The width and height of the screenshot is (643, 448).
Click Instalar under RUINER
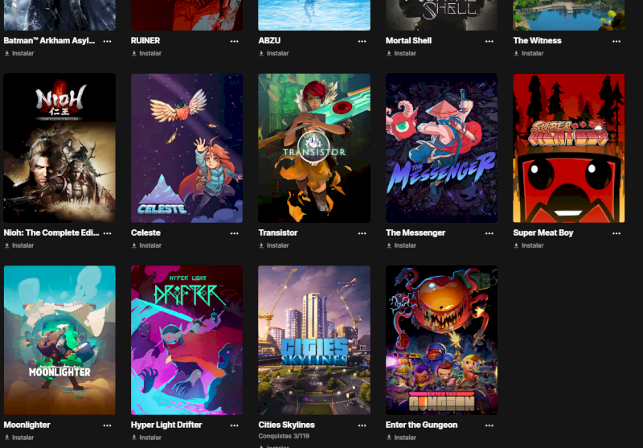click(146, 53)
